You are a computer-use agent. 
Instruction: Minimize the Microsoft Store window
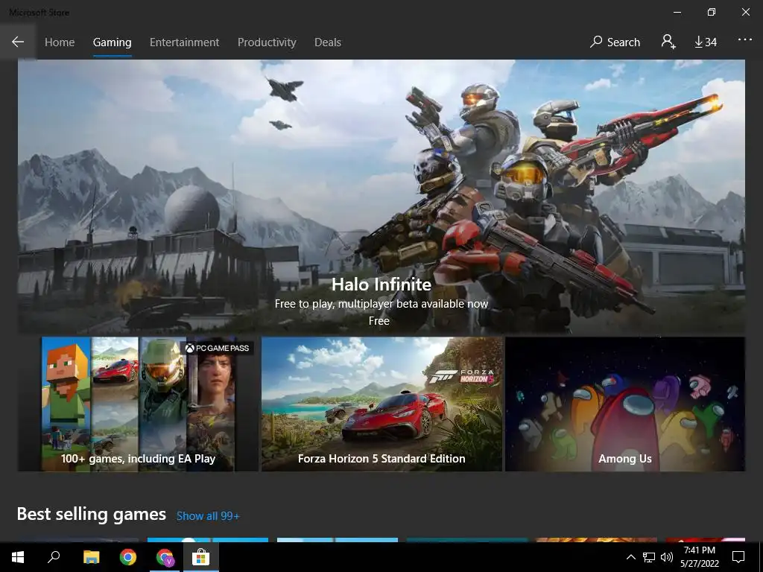(677, 12)
